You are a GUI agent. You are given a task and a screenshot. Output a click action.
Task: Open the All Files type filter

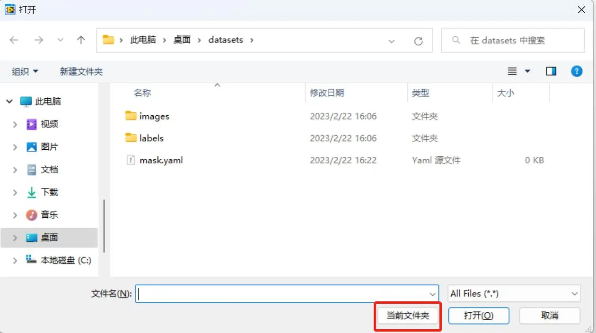click(514, 293)
